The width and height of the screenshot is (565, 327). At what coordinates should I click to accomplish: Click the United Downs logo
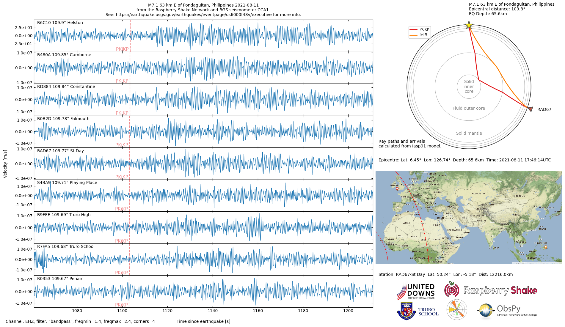click(416, 290)
